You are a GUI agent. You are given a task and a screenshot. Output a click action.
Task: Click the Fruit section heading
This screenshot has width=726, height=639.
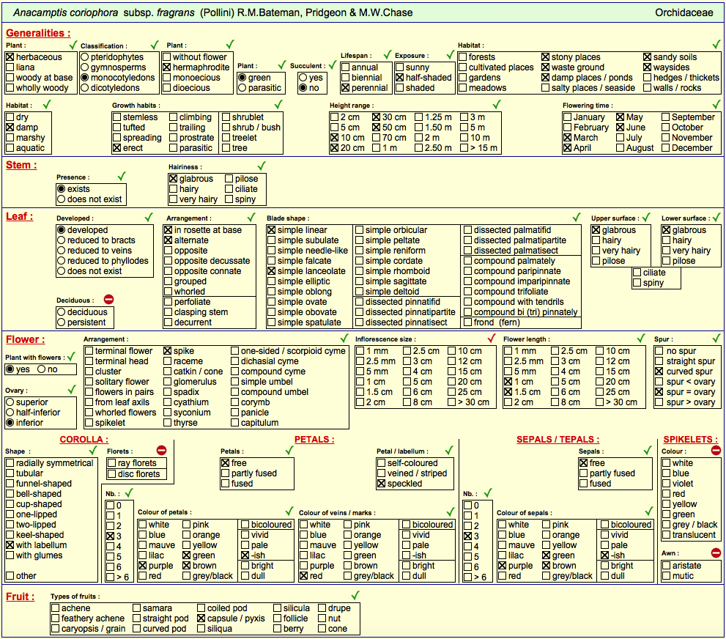tap(21, 596)
